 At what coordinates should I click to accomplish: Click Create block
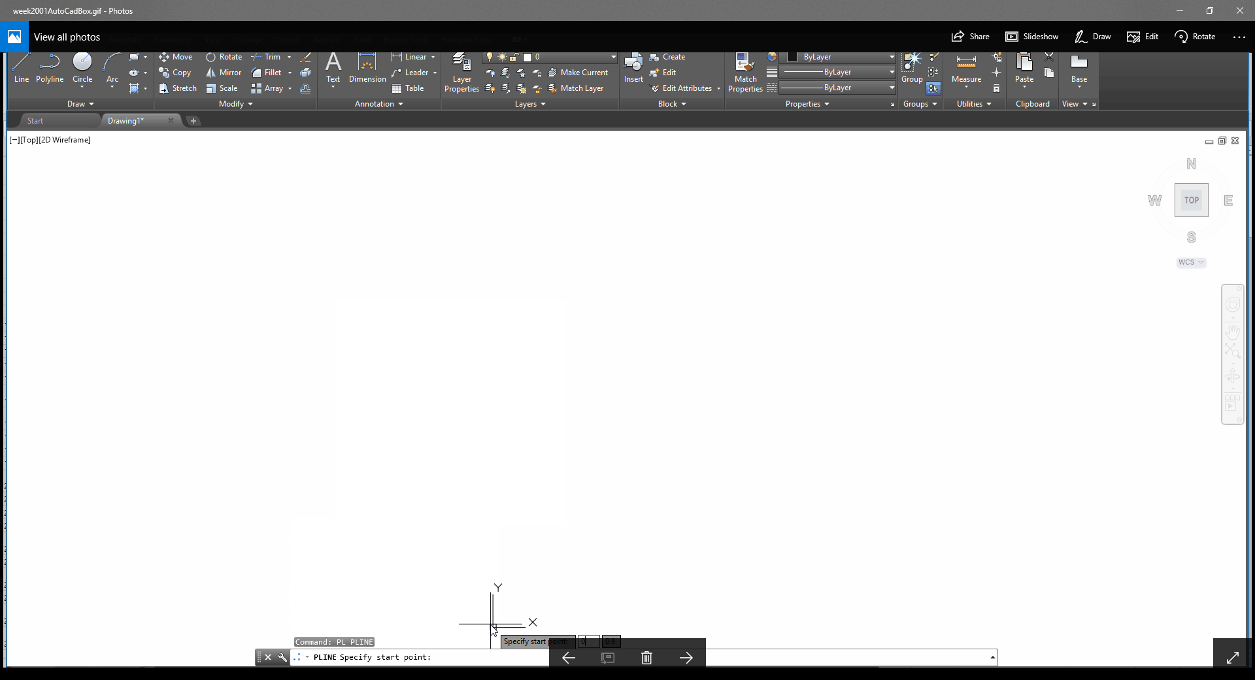pyautogui.click(x=667, y=57)
